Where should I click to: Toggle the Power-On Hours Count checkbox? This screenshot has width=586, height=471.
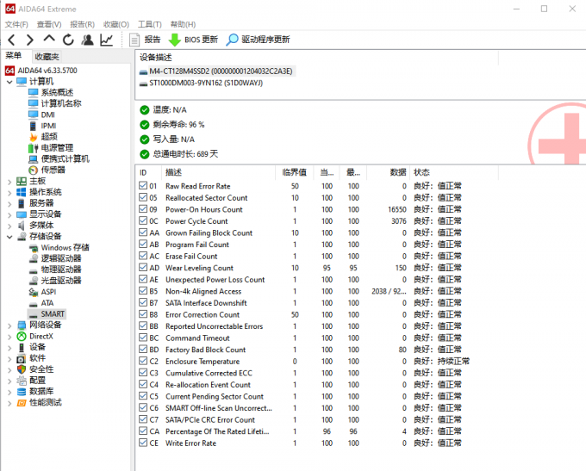[143, 209]
